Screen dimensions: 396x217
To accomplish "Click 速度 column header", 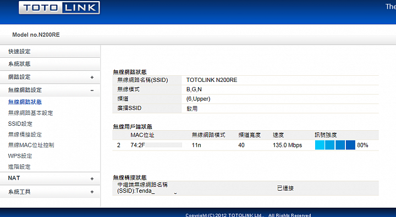I will [x=278, y=135].
